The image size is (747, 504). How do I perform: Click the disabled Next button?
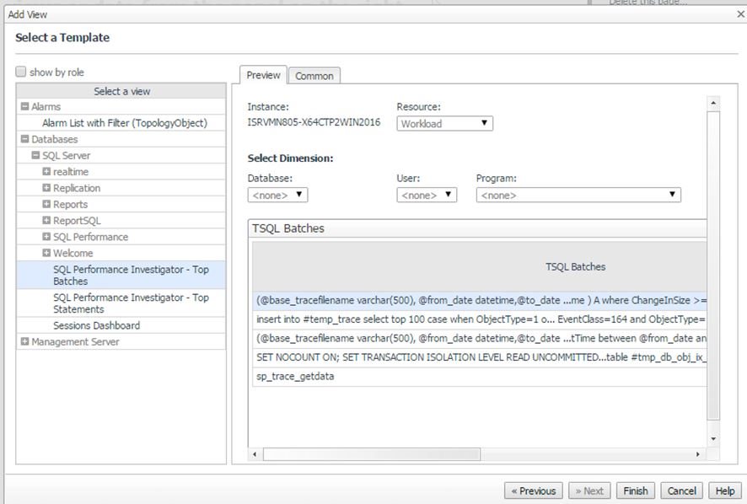pos(590,491)
